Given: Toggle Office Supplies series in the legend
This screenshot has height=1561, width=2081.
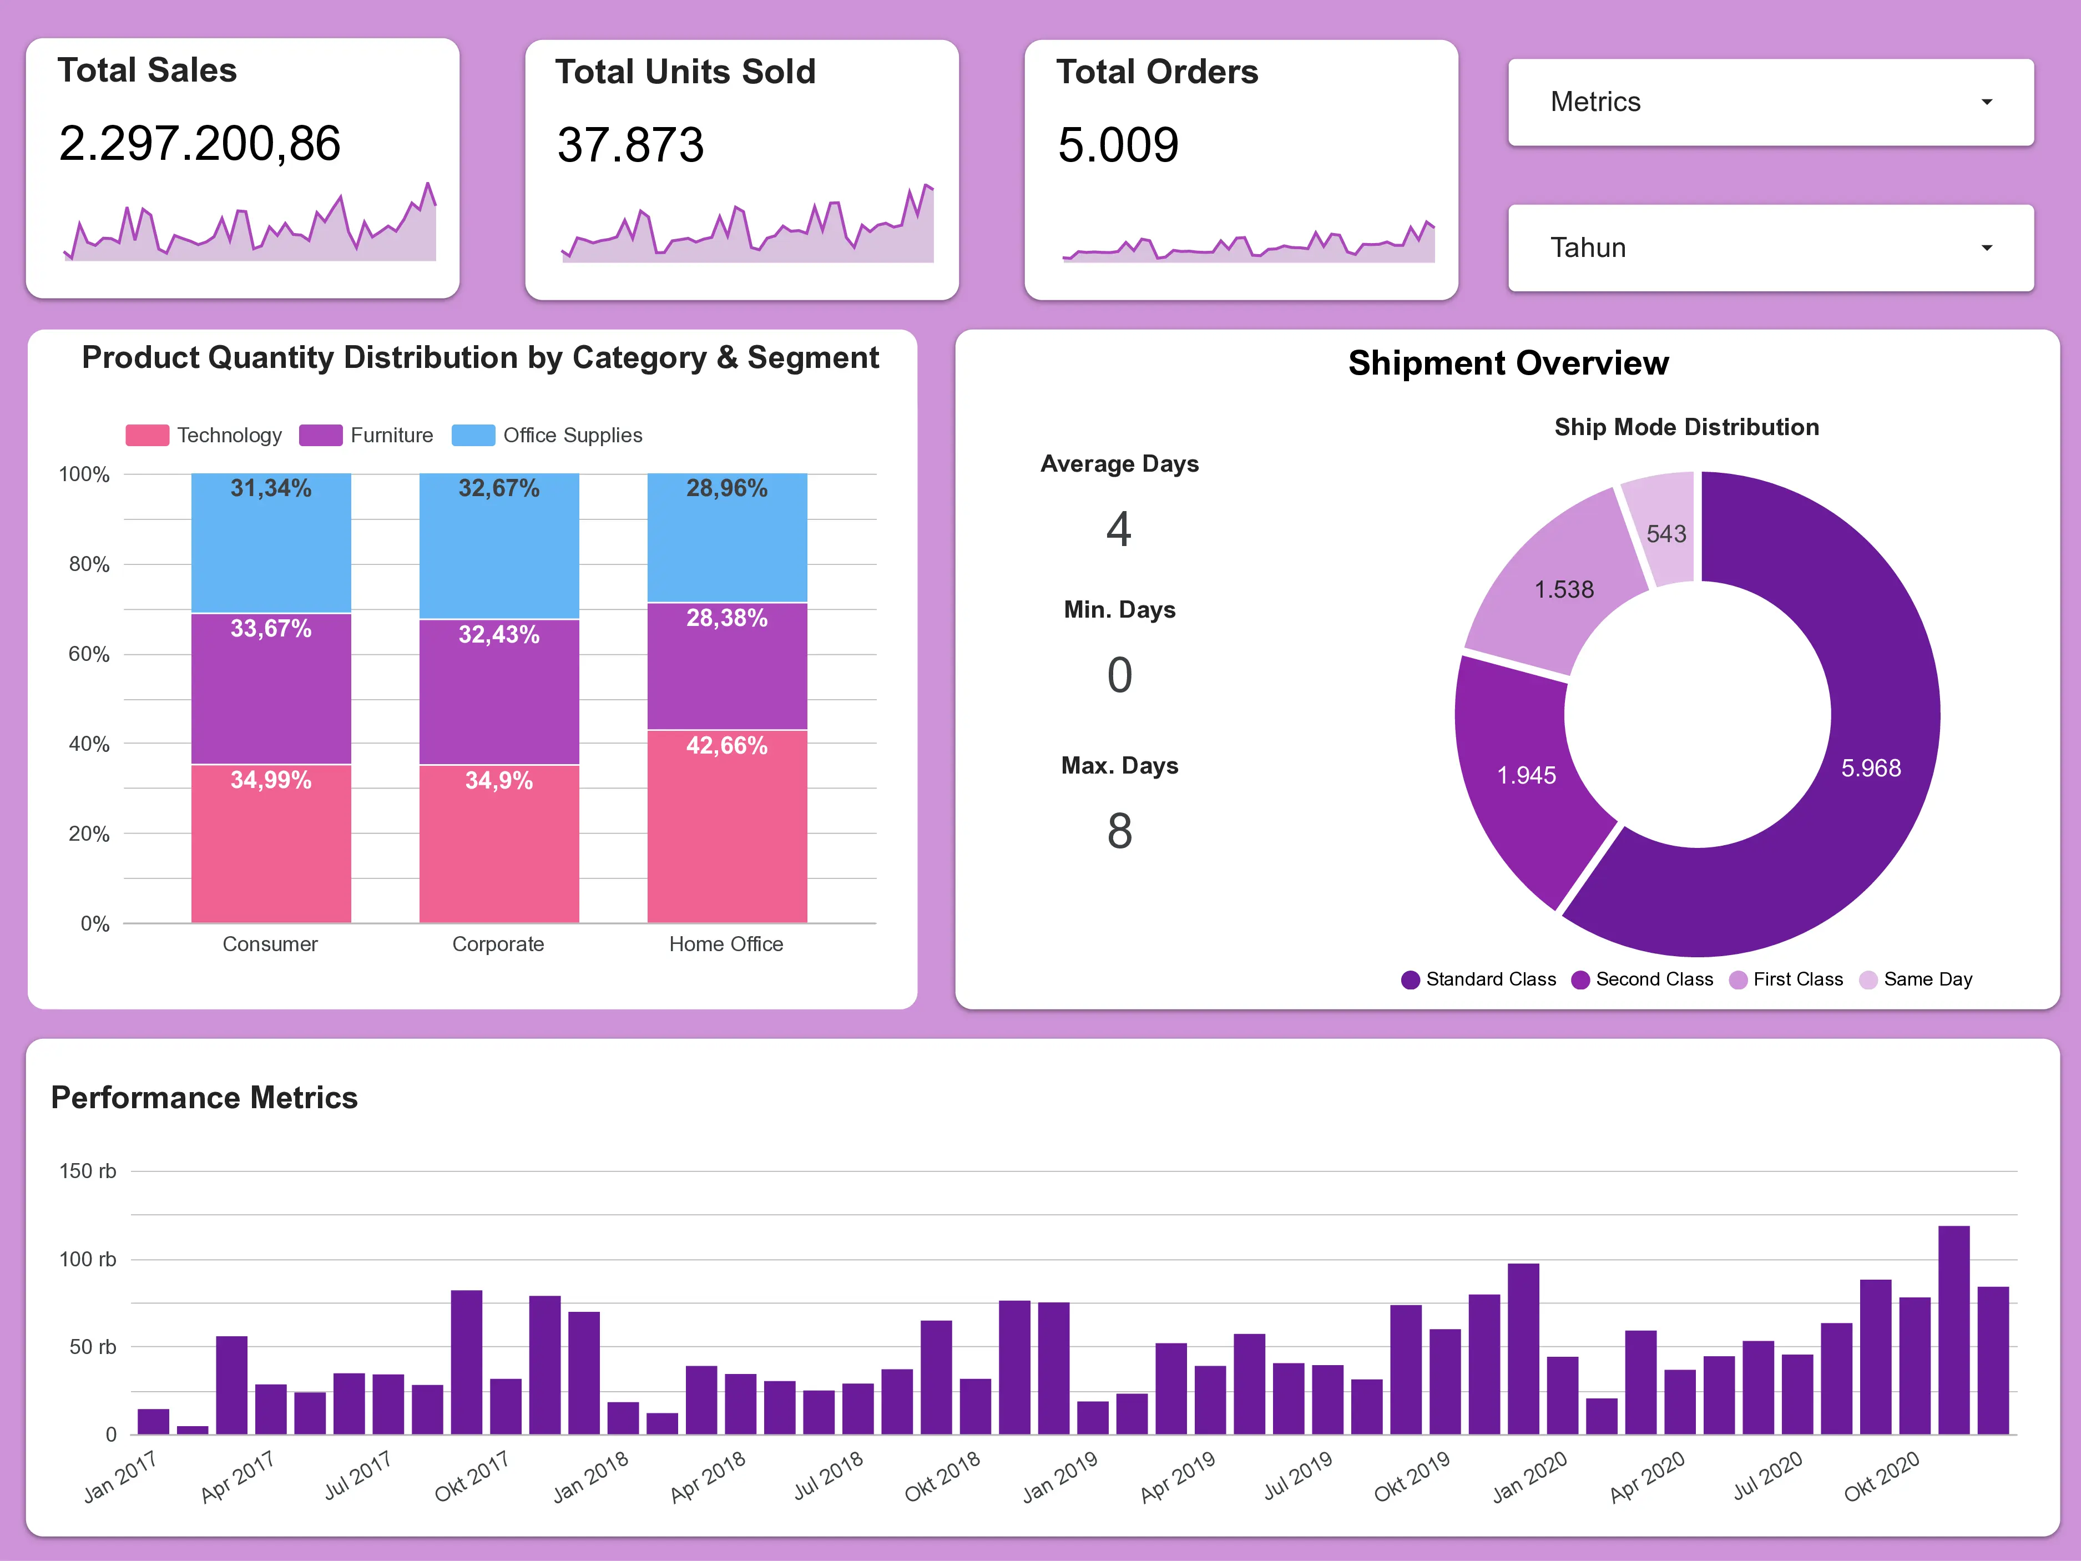Looking at the screenshot, I should [548, 435].
